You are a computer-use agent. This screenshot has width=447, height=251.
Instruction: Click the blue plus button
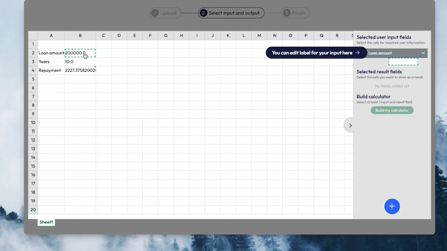pos(392,206)
